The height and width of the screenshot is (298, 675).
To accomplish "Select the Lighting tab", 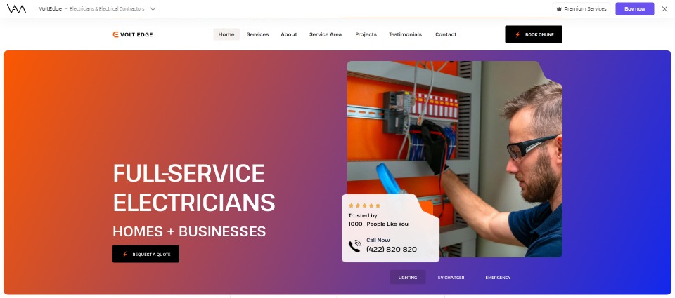I will coord(408,278).
